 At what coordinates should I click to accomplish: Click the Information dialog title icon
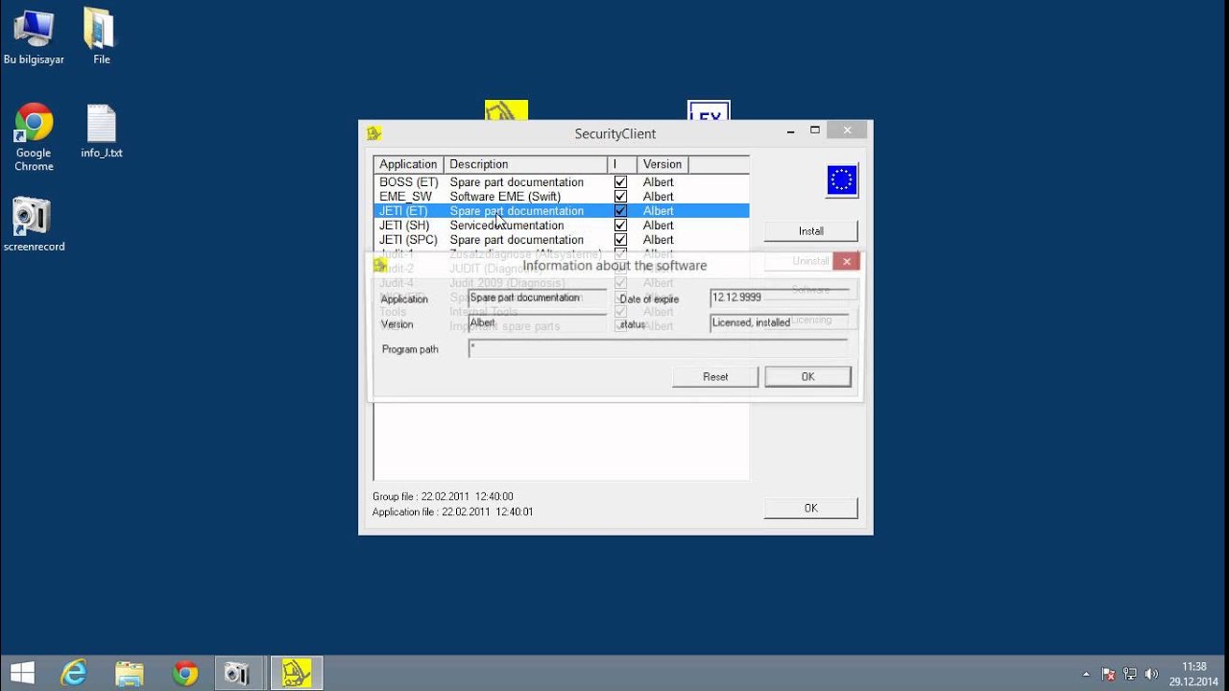pos(380,265)
